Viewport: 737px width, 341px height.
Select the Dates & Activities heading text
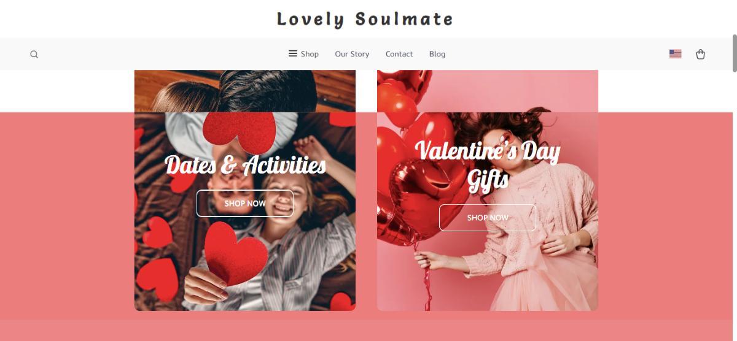(x=245, y=165)
